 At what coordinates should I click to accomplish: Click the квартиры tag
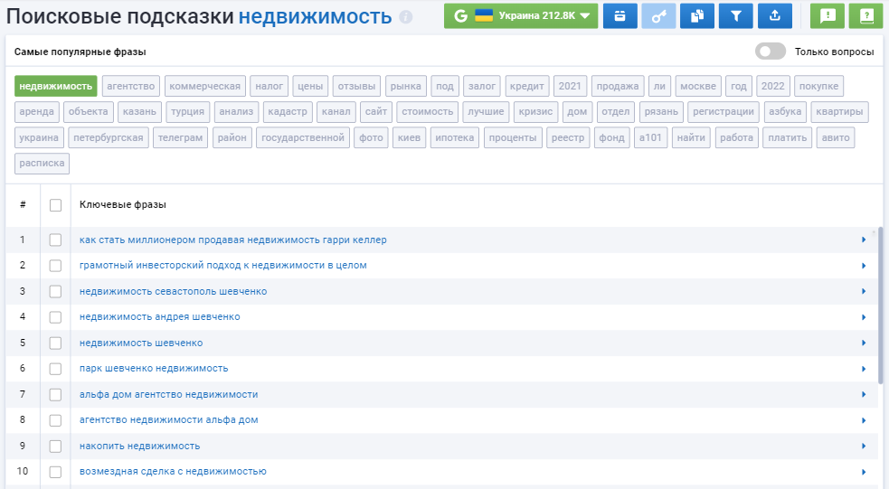[x=839, y=111]
